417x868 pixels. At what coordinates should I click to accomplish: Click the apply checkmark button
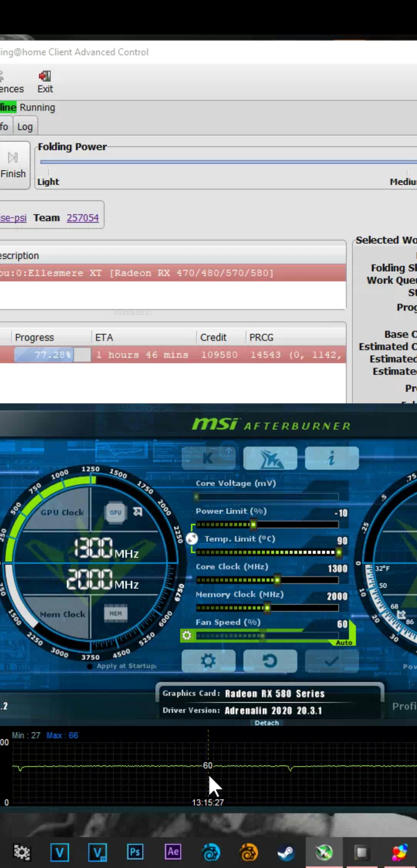click(332, 661)
